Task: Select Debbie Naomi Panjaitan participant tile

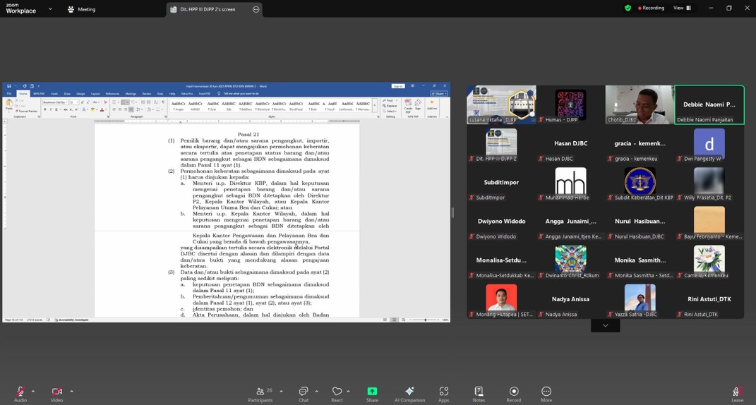Action: (709, 104)
